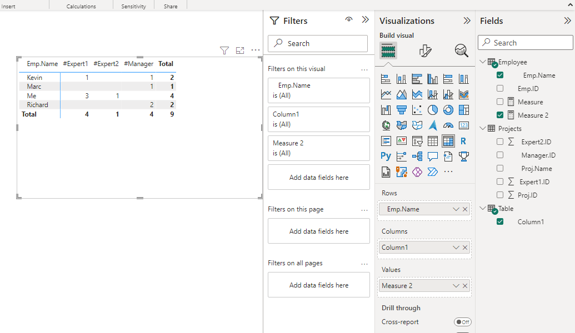Check the Expert2.ID field
Image resolution: width=575 pixels, height=333 pixels.
[x=500, y=142]
